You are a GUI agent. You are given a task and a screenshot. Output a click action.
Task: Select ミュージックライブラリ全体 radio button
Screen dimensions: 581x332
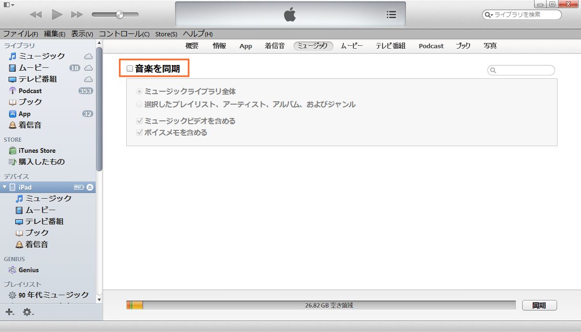pos(140,91)
